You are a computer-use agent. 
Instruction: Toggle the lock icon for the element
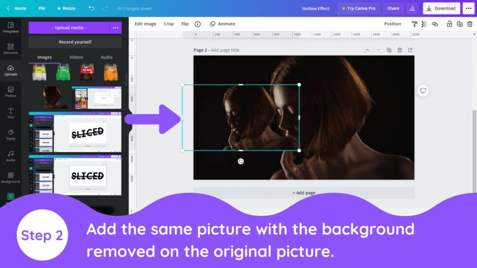tap(449, 24)
